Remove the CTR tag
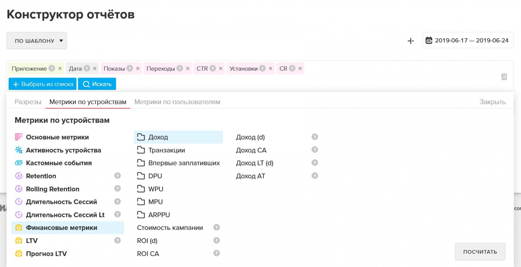Screen dimensions: 521x267 click(x=220, y=69)
